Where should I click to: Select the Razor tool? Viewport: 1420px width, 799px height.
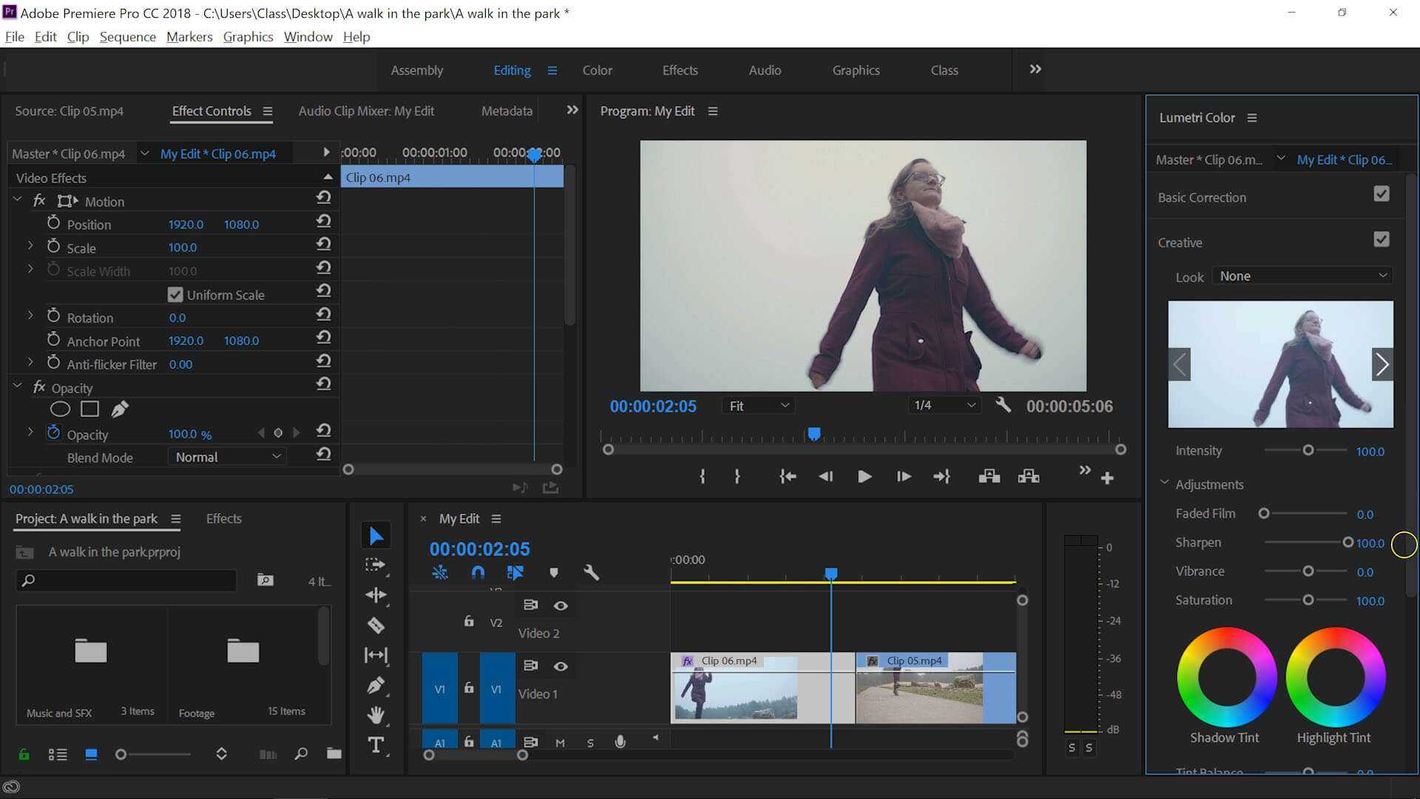[376, 625]
